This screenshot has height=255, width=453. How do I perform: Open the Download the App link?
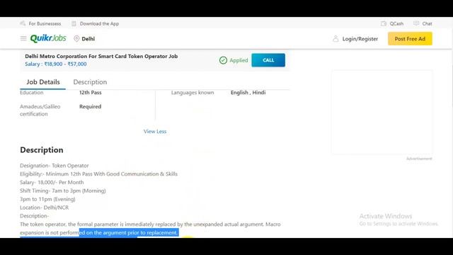click(99, 23)
